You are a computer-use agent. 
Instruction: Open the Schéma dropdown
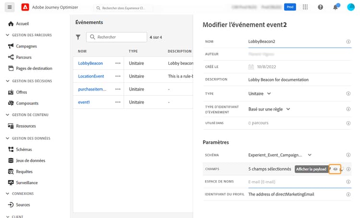coord(280,155)
